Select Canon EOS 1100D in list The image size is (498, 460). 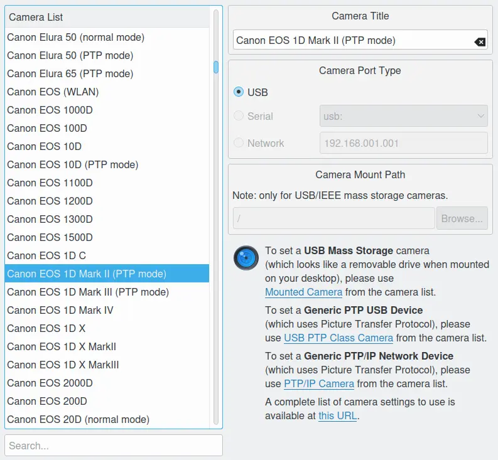click(x=107, y=183)
